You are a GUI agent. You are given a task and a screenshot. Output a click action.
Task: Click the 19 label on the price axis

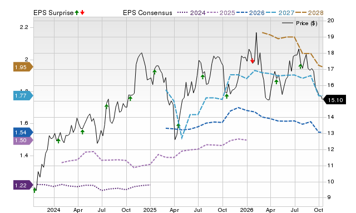pos(330,37)
